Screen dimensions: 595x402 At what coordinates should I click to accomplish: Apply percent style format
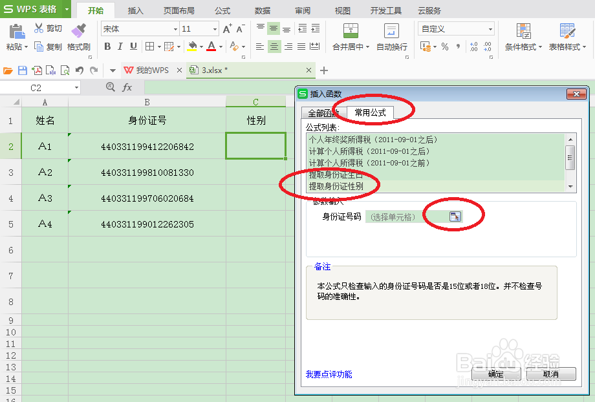[x=445, y=47]
